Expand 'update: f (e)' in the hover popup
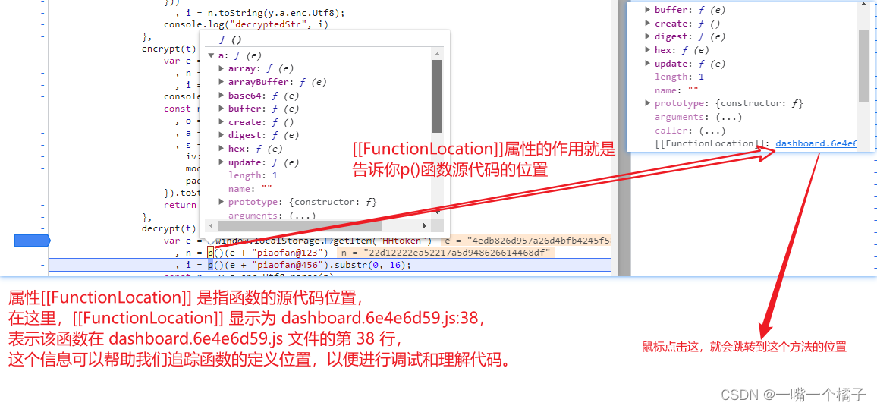Viewport: 877px width, 409px height. tap(222, 162)
